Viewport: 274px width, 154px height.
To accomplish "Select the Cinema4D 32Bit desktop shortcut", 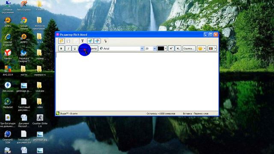I will point(8,137).
